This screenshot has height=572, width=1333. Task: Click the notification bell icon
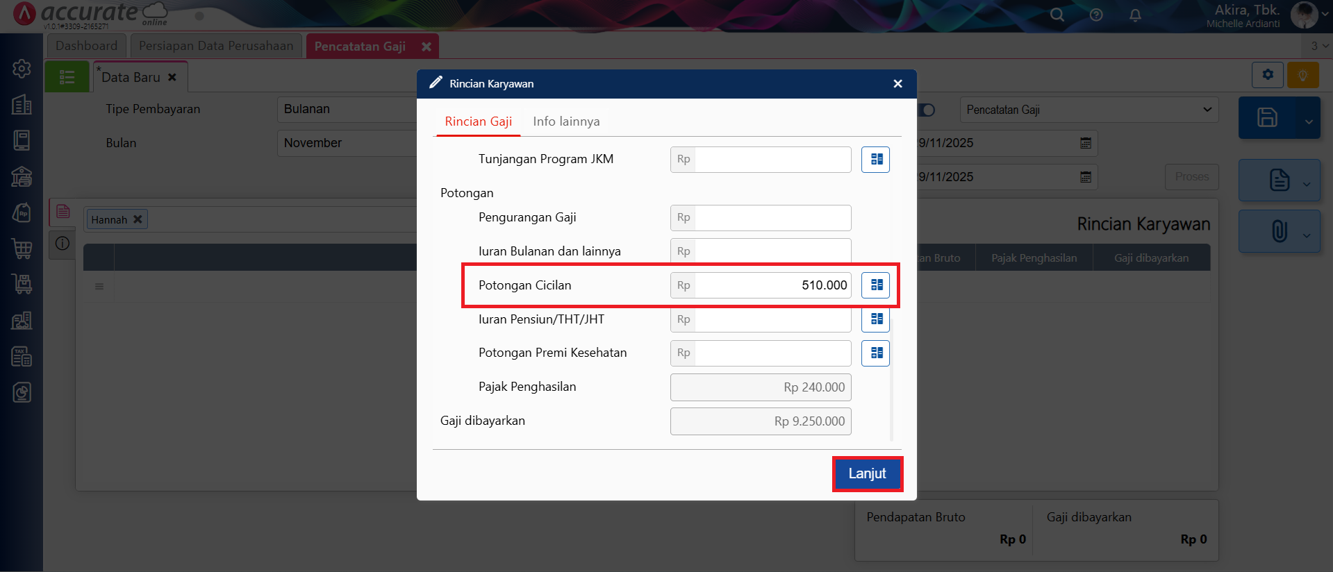coord(1135,15)
